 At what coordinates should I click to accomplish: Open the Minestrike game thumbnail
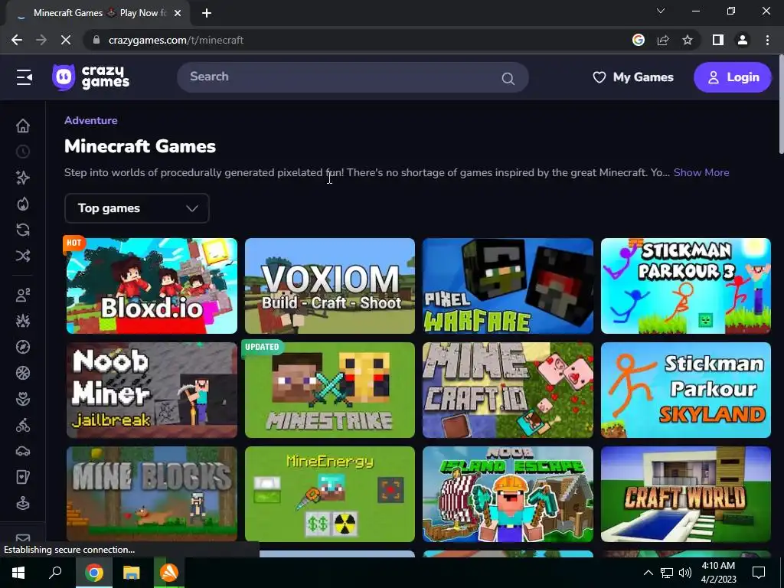[x=330, y=390]
